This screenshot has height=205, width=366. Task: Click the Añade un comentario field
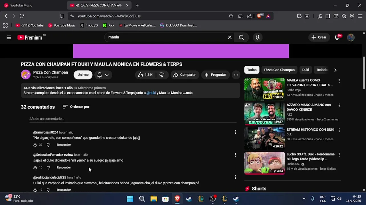click(133, 119)
